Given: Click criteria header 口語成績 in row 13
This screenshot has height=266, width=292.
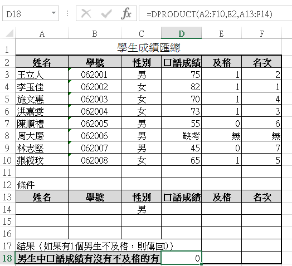Looking at the screenshot, I should (x=181, y=197).
